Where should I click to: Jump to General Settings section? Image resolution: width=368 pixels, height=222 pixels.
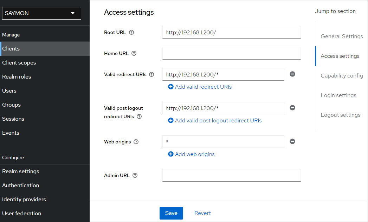tap(342, 36)
